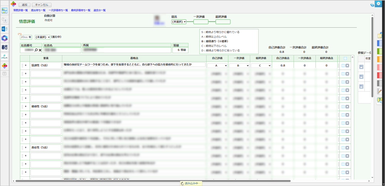Go to 情意評価一覧
The width and height of the screenshot is (385, 186).
tap(21, 10)
